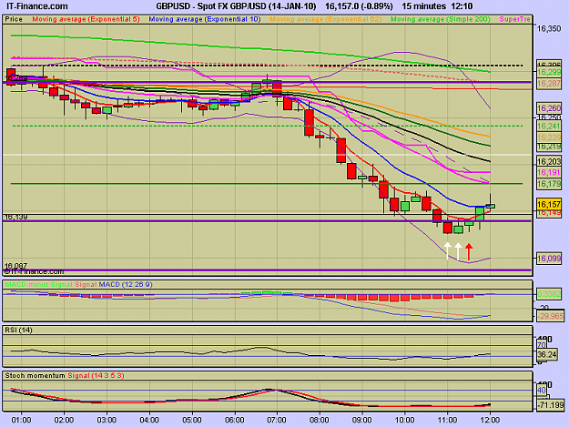This screenshot has height=427, width=569.
Task: Click the magenta 16,191 price tag
Action: 549,172
